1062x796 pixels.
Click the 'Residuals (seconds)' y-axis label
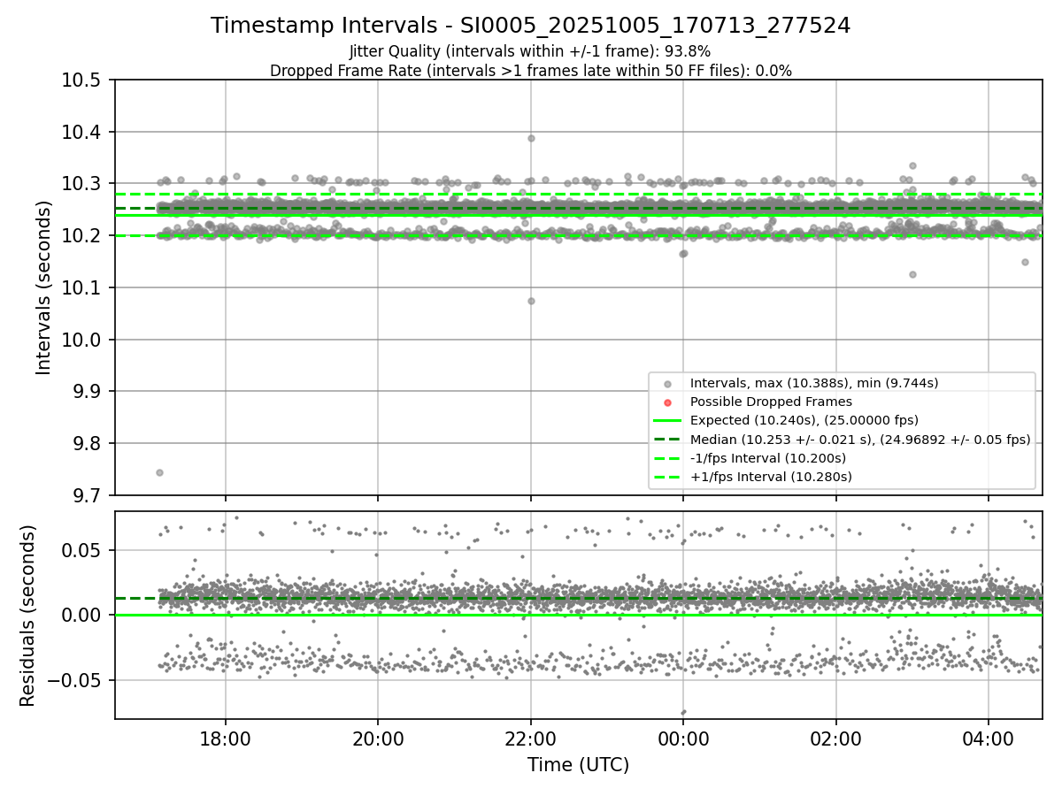pyautogui.click(x=28, y=616)
